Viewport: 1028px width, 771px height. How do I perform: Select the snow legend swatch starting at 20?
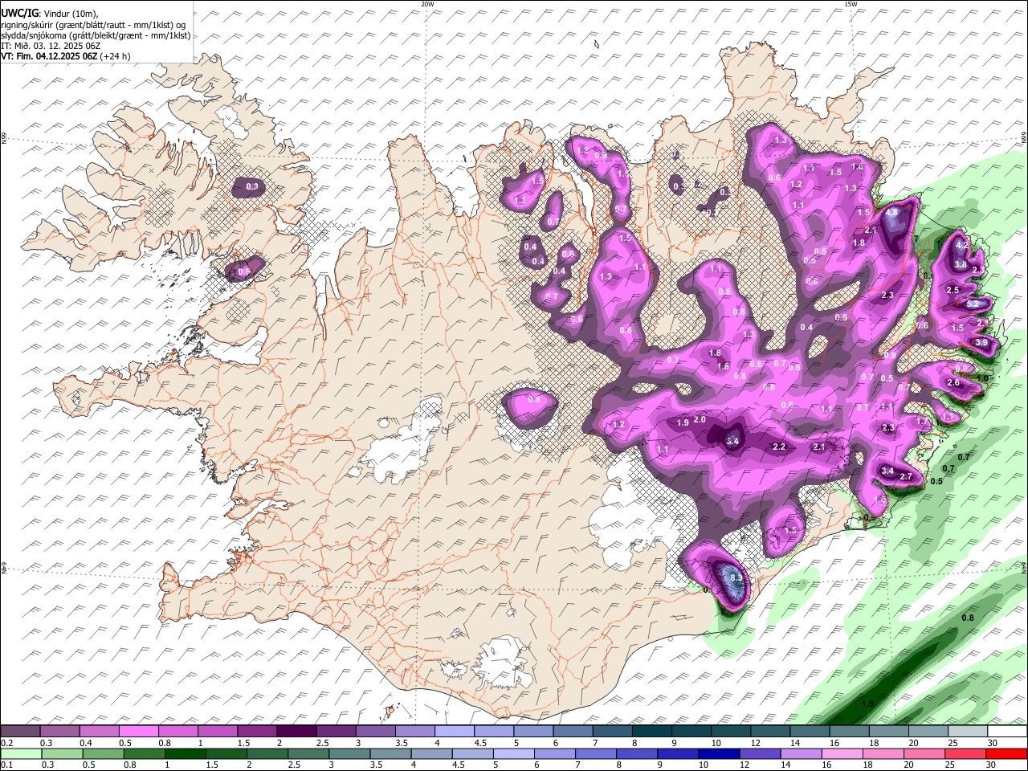coord(928,731)
